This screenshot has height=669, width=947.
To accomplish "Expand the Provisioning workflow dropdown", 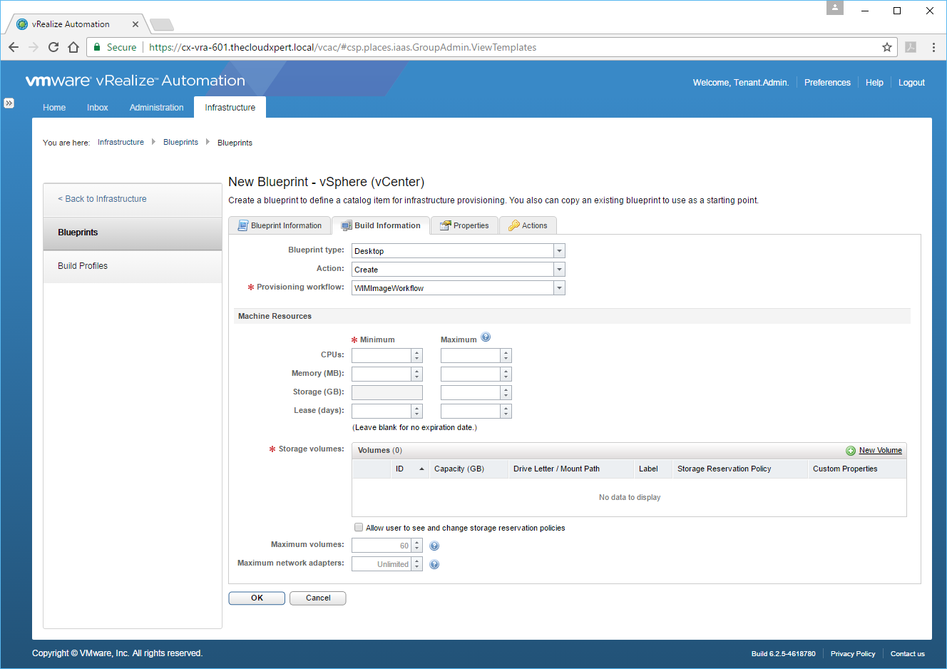I will click(559, 288).
